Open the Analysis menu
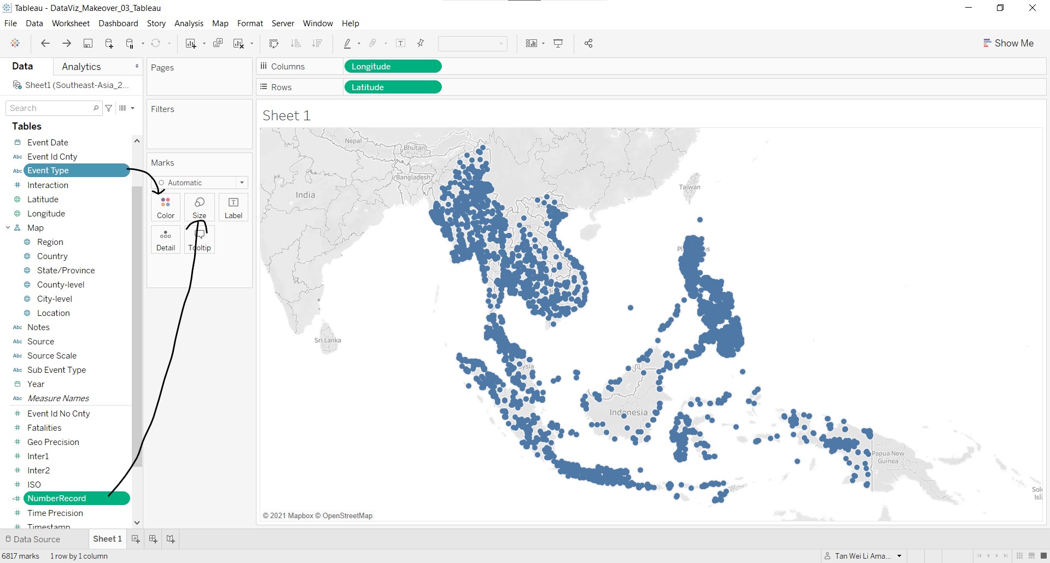This screenshot has height=563, width=1050. (x=189, y=24)
